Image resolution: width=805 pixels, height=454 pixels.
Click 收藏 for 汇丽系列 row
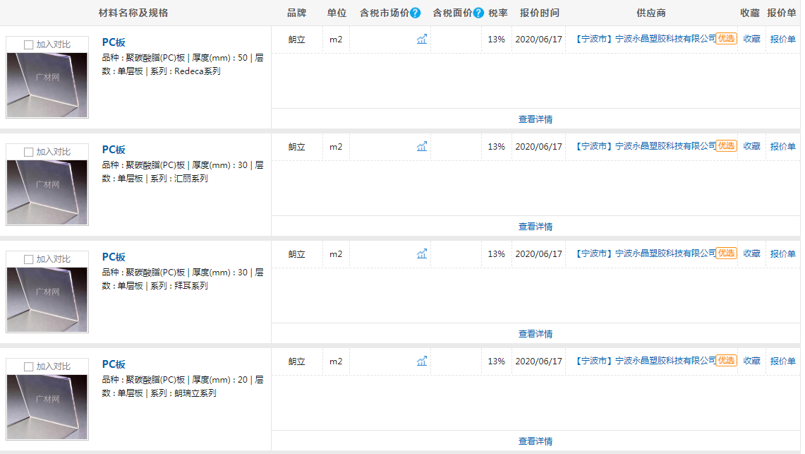point(751,146)
